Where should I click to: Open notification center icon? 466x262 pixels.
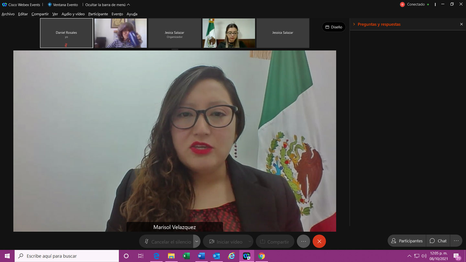[457, 256]
